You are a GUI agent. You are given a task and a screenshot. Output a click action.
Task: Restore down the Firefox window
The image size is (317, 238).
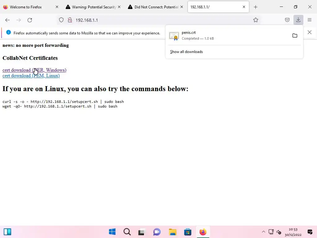296,7
